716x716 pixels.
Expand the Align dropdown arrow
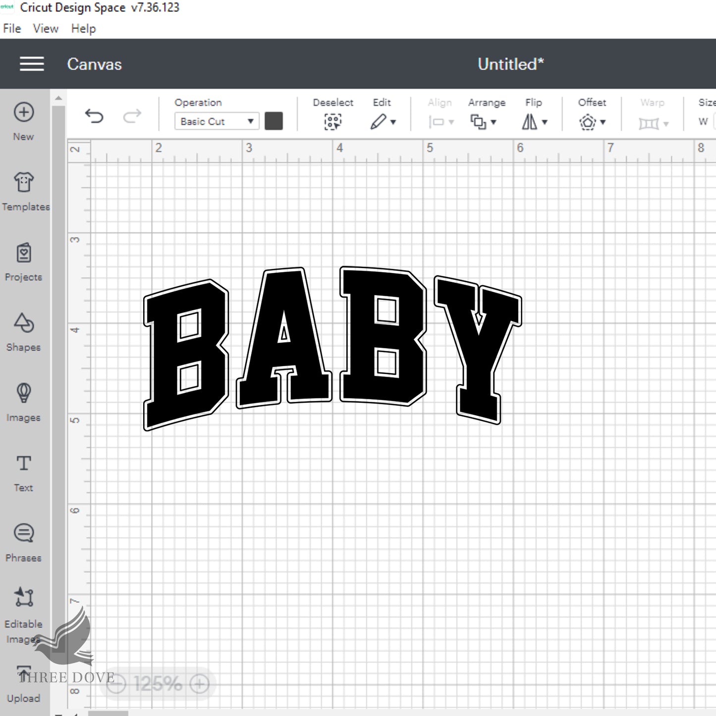pos(451,122)
